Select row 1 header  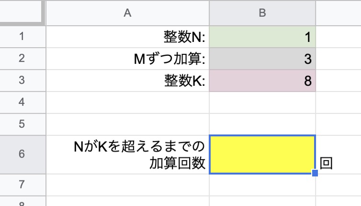(x=23, y=37)
